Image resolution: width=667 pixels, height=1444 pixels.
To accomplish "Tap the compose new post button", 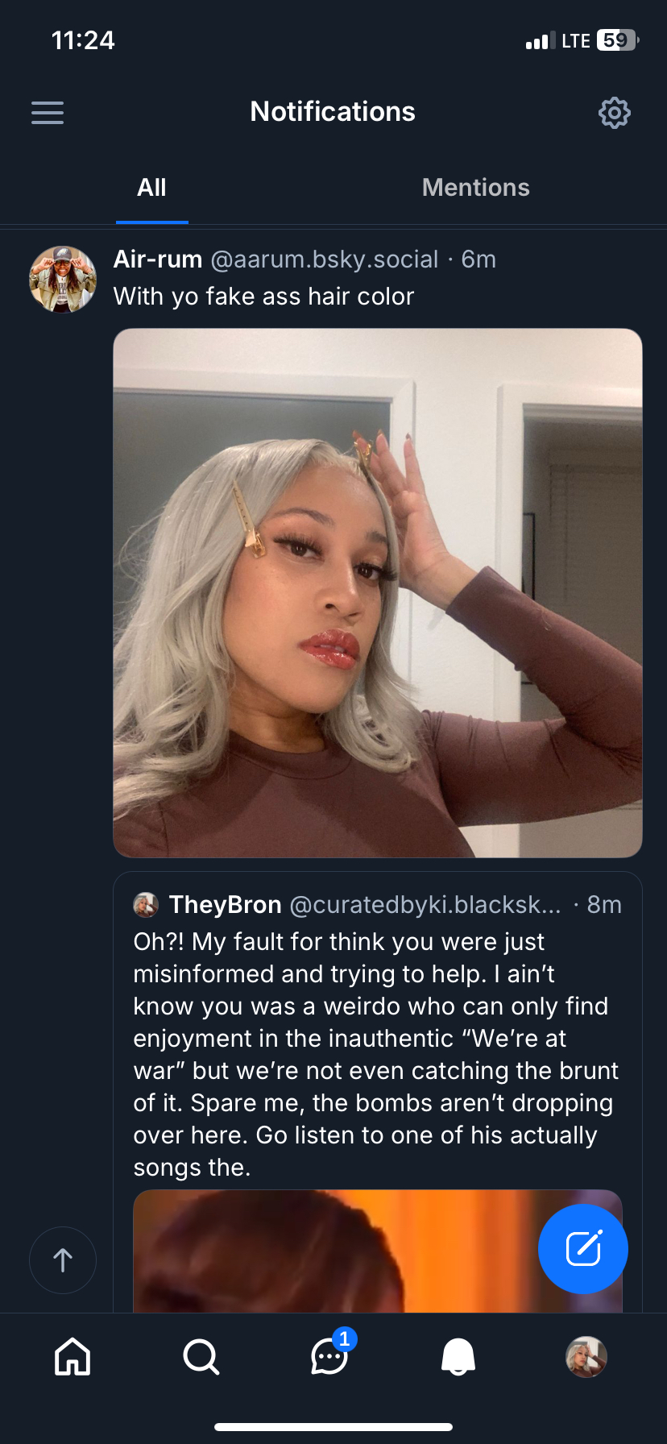I will coord(582,1248).
